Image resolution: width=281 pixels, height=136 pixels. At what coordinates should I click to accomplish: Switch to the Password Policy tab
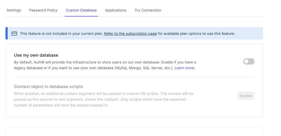[x=43, y=10]
